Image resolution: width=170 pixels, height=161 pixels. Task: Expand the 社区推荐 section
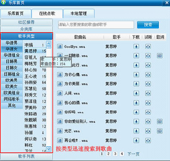(26, 22)
